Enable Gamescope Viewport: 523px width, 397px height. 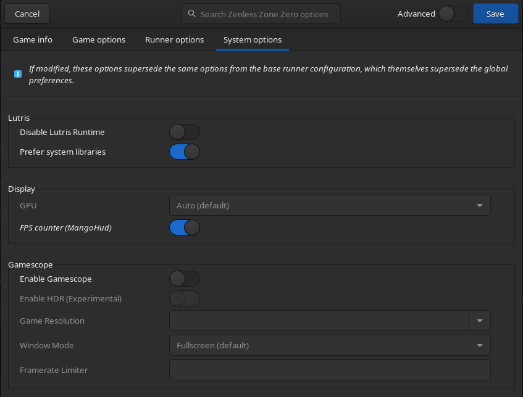[x=185, y=279]
